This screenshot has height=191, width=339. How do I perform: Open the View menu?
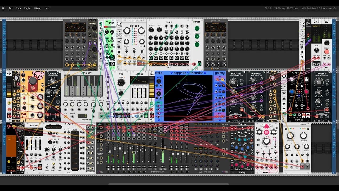coord(19,8)
